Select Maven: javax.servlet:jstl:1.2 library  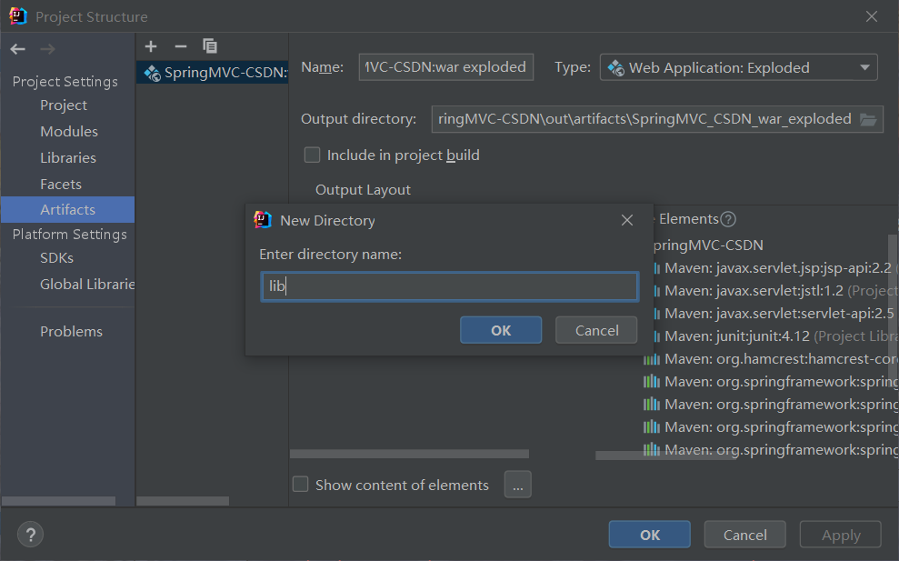[x=774, y=291]
